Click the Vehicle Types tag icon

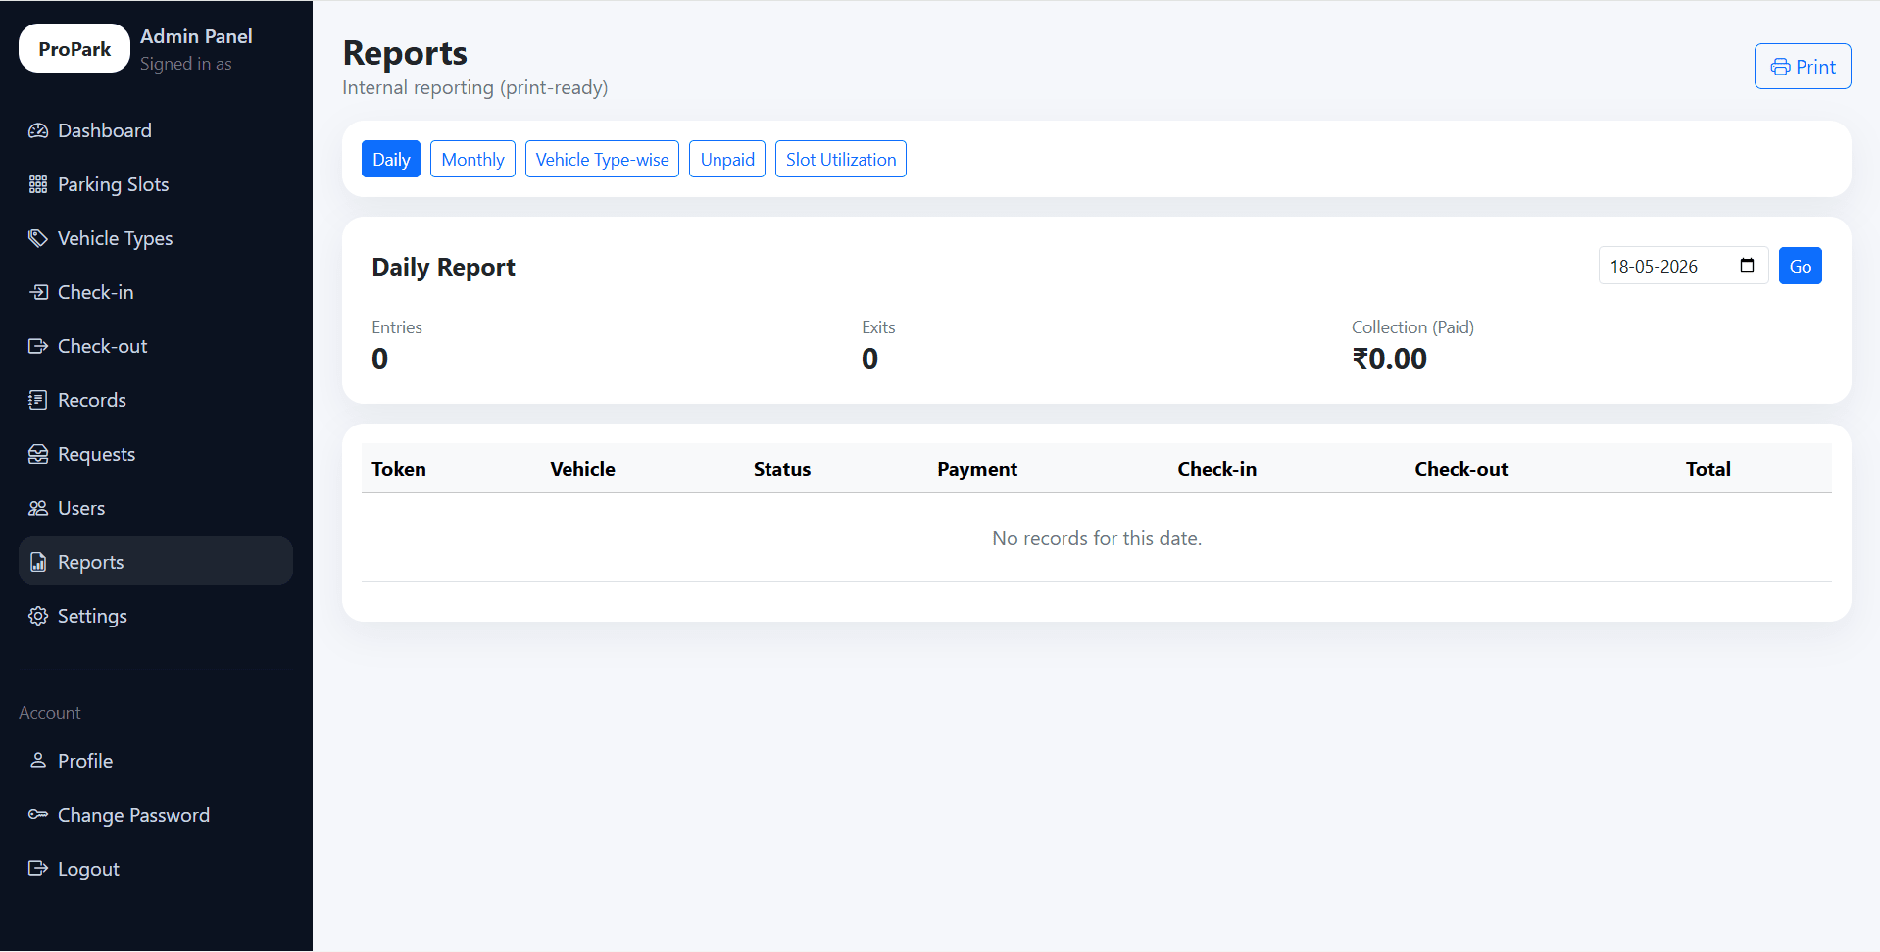point(38,238)
